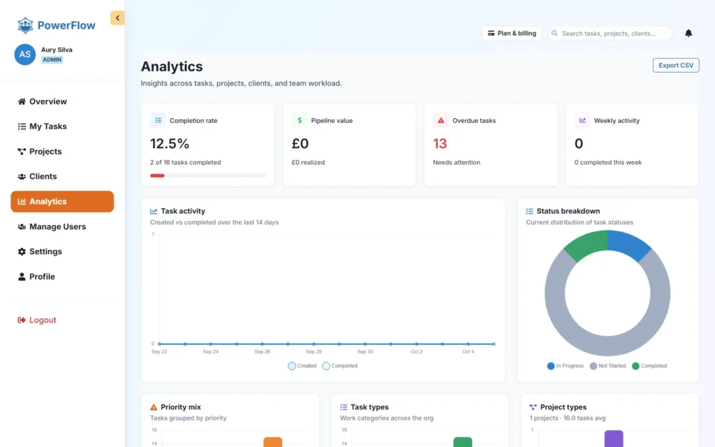Viewport: 715px width, 447px height.
Task: Open the Overview page
Action: 62,101
